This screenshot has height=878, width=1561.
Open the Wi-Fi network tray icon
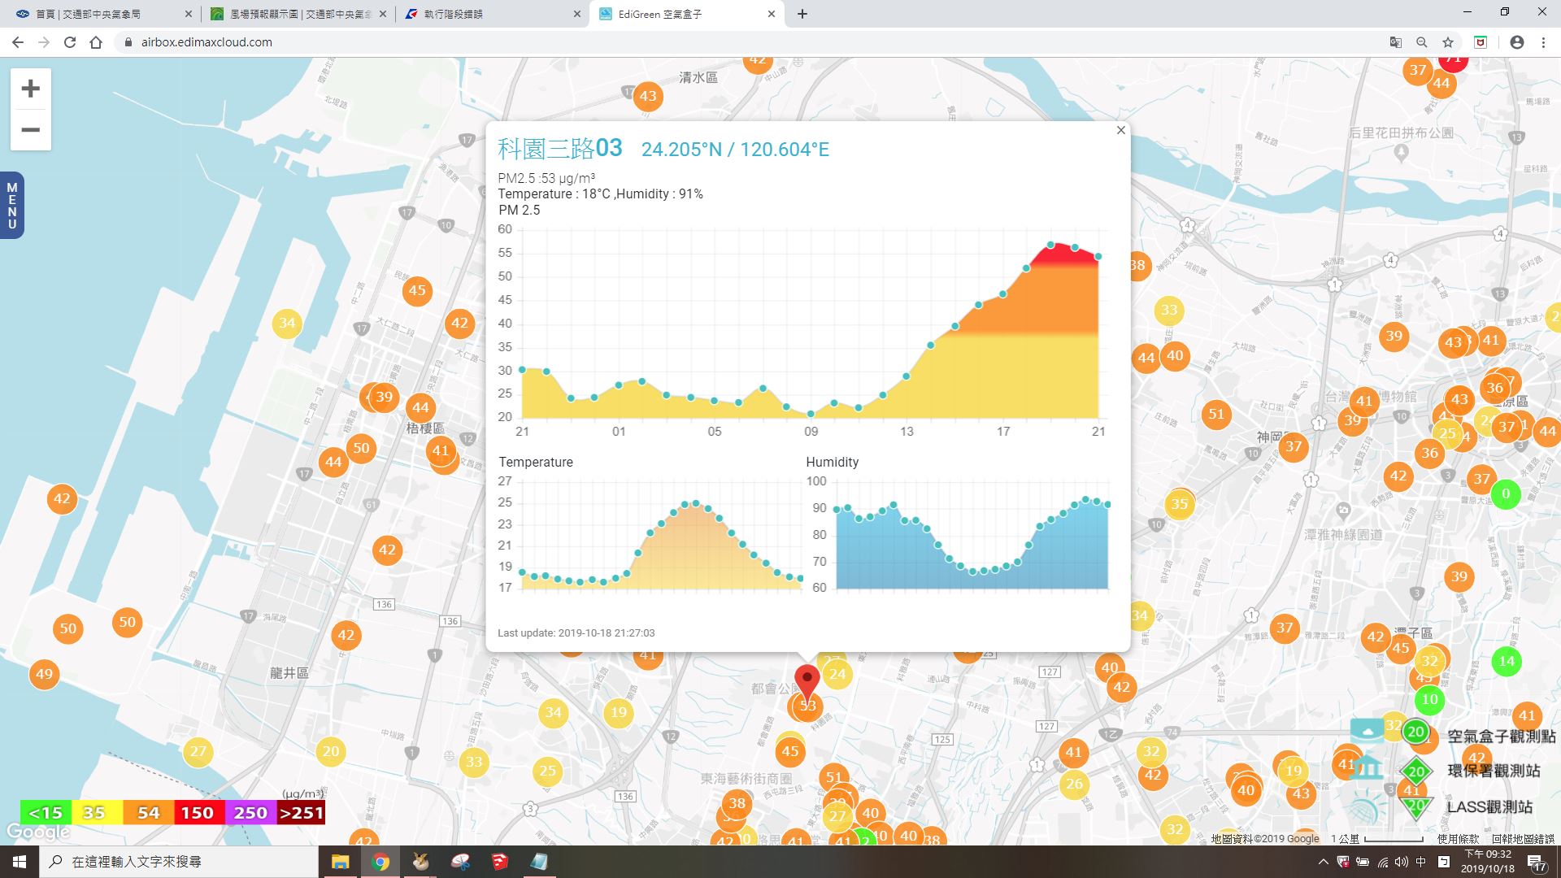pos(1383,862)
